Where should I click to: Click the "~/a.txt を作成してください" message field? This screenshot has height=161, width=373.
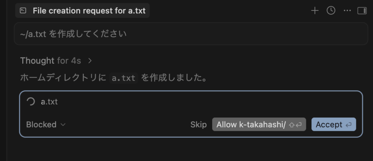pyautogui.click(x=191, y=34)
